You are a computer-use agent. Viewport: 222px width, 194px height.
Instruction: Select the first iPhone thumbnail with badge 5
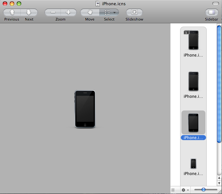pyautogui.click(x=193, y=40)
